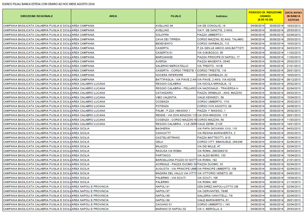The height and width of the screenshot is (212, 304).
Task: Select the DIREZIONE REGIONALE column header
Action: 37,16
